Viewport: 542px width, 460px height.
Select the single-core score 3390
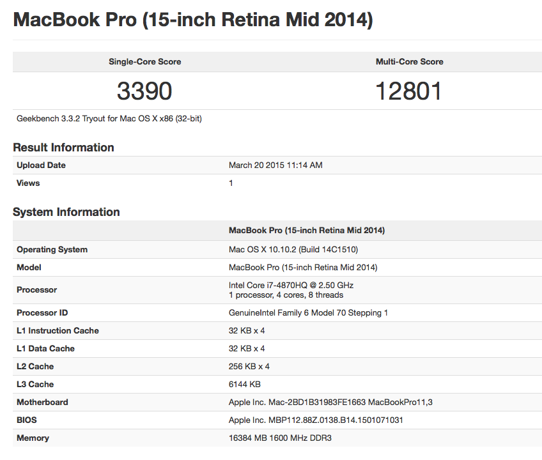coord(144,91)
